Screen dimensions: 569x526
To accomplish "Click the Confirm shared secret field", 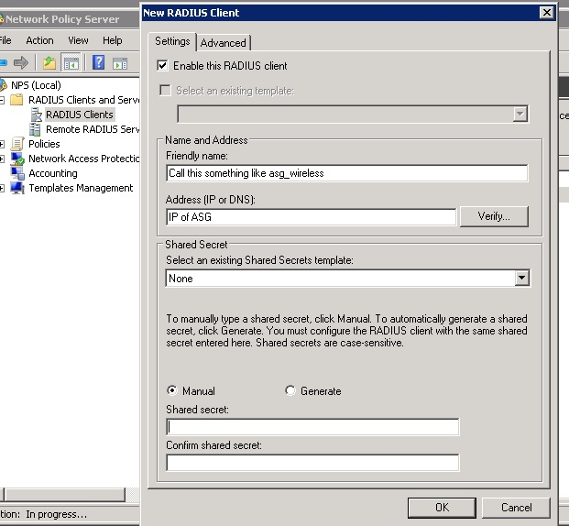I will (312, 463).
